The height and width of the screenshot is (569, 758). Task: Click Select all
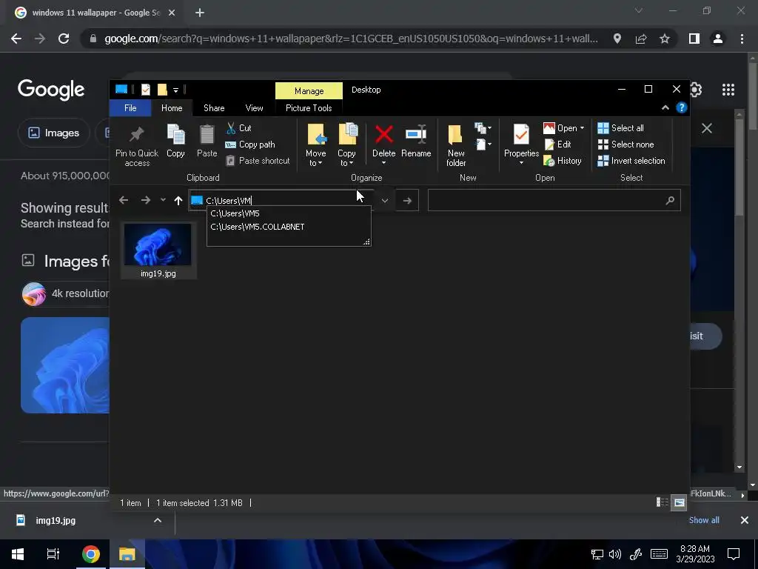pyautogui.click(x=621, y=128)
